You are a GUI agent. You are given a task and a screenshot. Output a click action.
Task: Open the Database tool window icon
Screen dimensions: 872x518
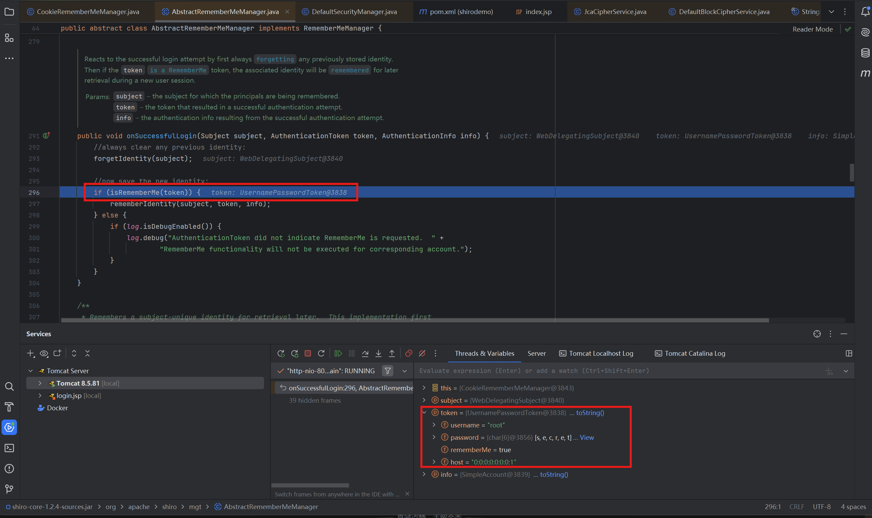865,53
